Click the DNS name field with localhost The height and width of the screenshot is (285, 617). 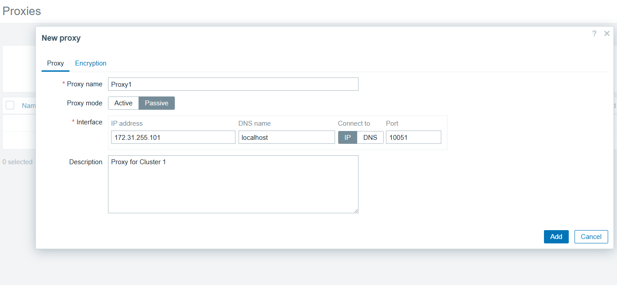(286, 138)
